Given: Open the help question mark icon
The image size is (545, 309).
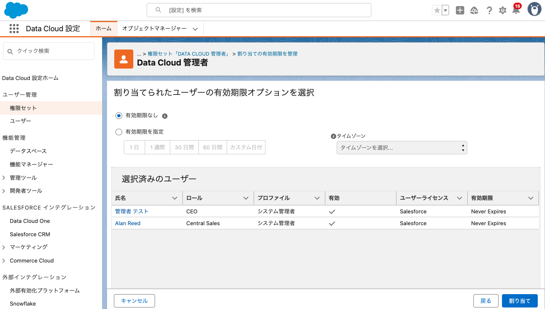Looking at the screenshot, I should pyautogui.click(x=489, y=11).
